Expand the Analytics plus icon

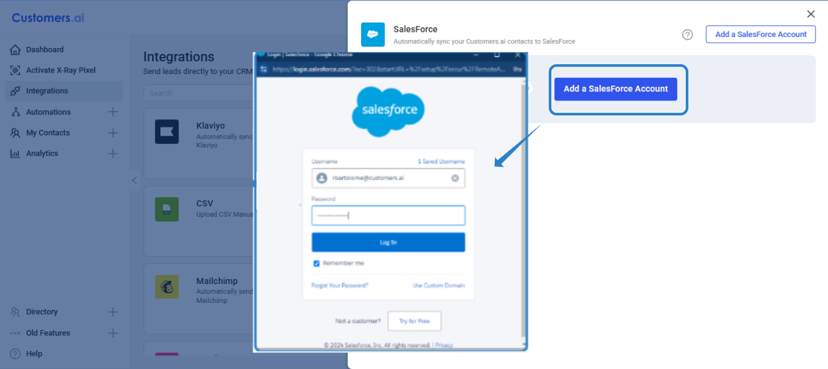click(113, 154)
